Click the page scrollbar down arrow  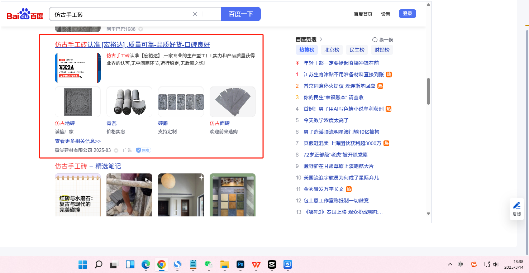428,214
